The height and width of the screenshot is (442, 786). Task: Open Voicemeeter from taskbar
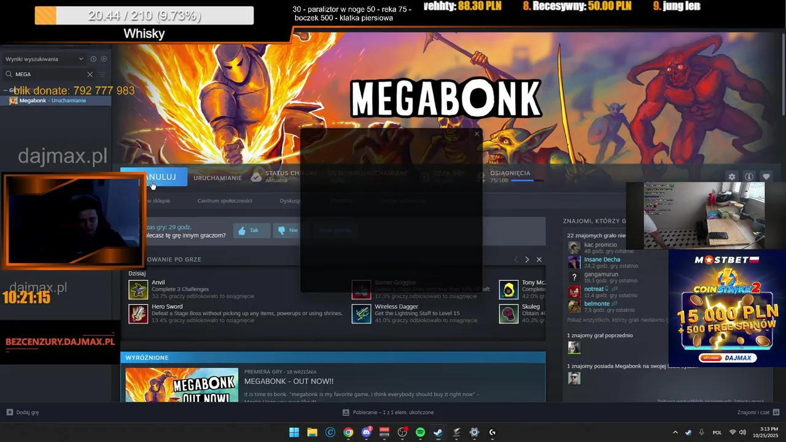(x=384, y=432)
